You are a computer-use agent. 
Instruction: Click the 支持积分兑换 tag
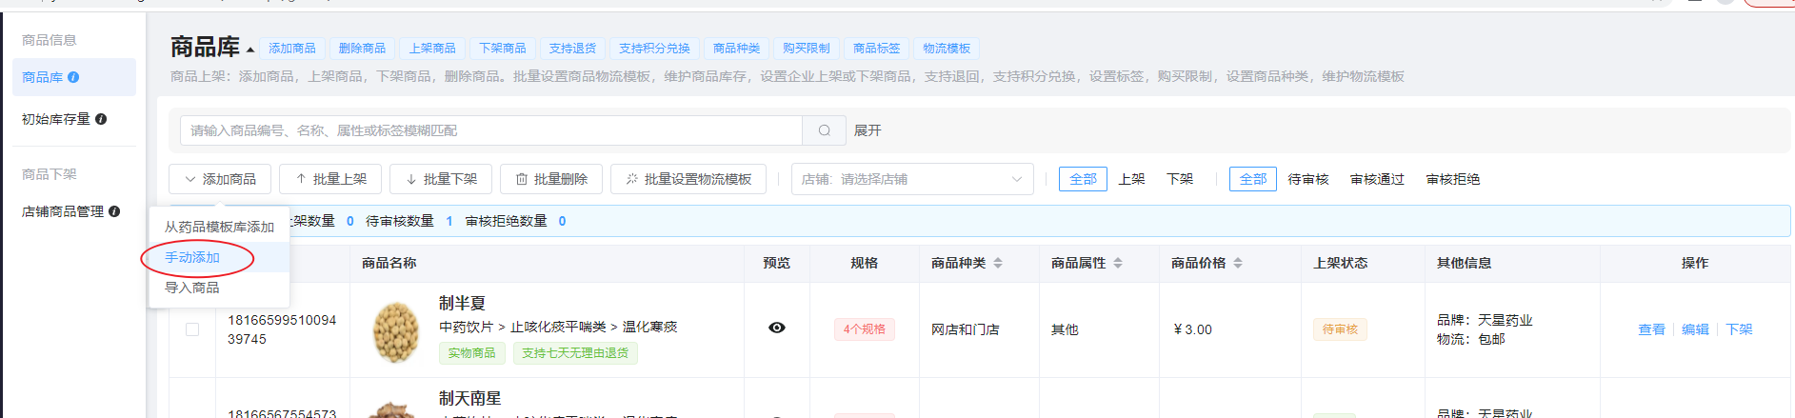pos(655,49)
